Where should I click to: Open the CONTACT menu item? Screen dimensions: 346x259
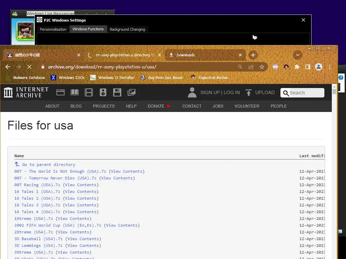click(x=192, y=106)
